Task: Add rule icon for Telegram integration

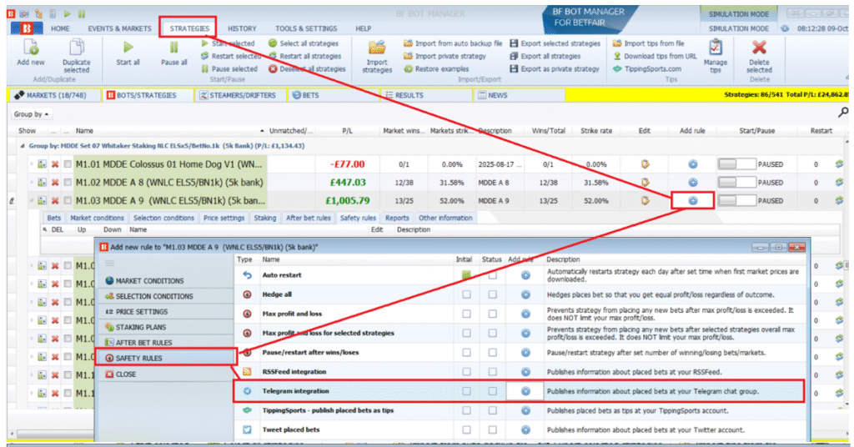Action: click(x=525, y=390)
